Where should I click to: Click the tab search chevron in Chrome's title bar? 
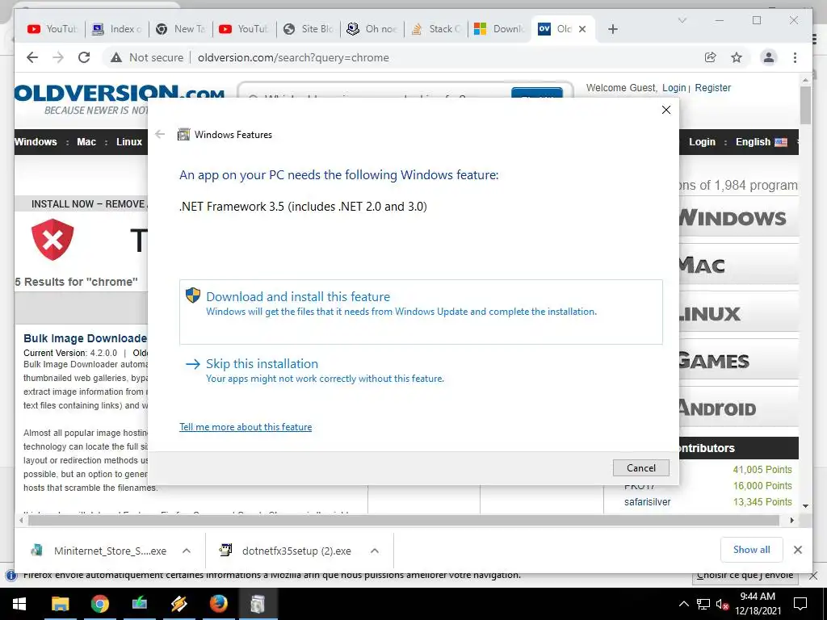click(682, 20)
